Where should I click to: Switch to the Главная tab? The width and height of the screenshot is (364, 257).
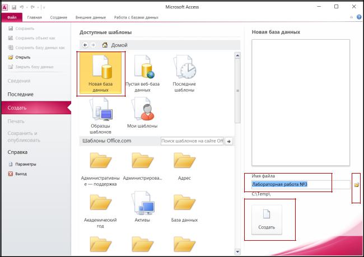coord(34,17)
